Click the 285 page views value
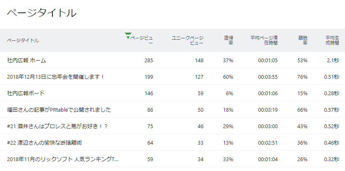This screenshot has width=345, height=171. point(149,61)
